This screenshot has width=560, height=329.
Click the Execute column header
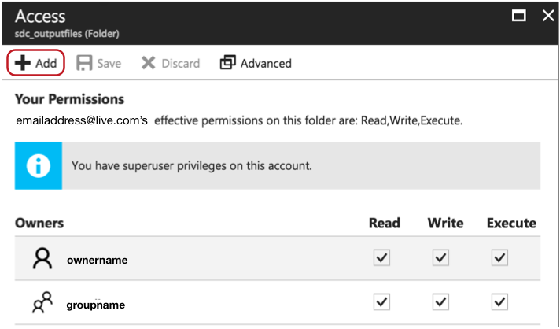511,223
